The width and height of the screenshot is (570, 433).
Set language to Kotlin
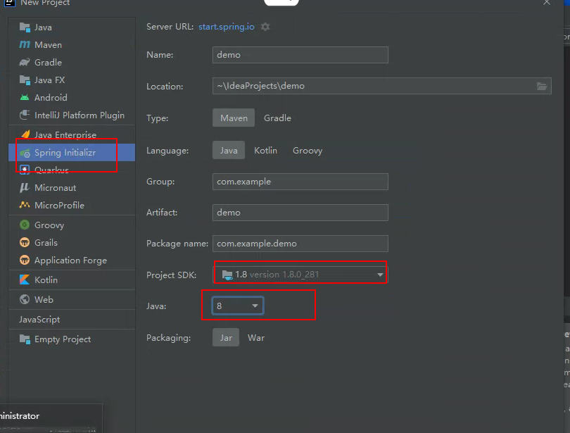click(x=265, y=151)
